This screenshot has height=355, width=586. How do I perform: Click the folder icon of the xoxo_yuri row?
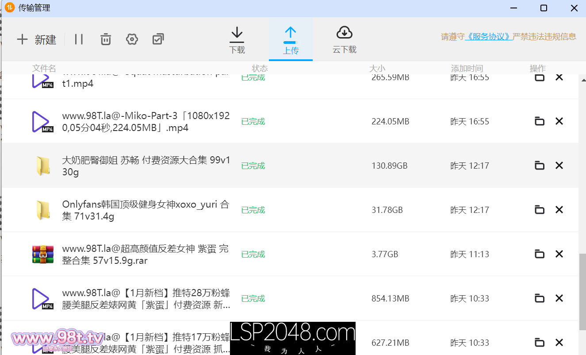(x=43, y=210)
